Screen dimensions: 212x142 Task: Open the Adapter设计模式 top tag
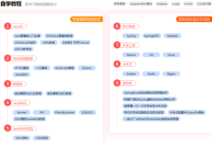(x=141, y=4)
